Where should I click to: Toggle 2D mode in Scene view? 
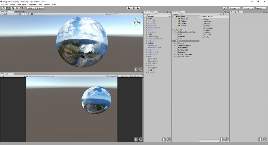pyautogui.click(x=20, y=14)
